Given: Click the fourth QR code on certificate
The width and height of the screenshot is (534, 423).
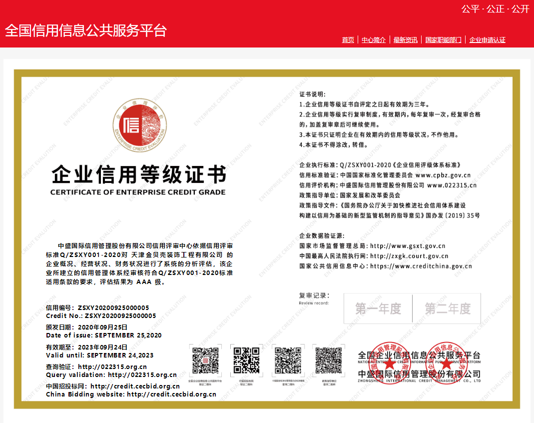Looking at the screenshot, I should tap(328, 360).
